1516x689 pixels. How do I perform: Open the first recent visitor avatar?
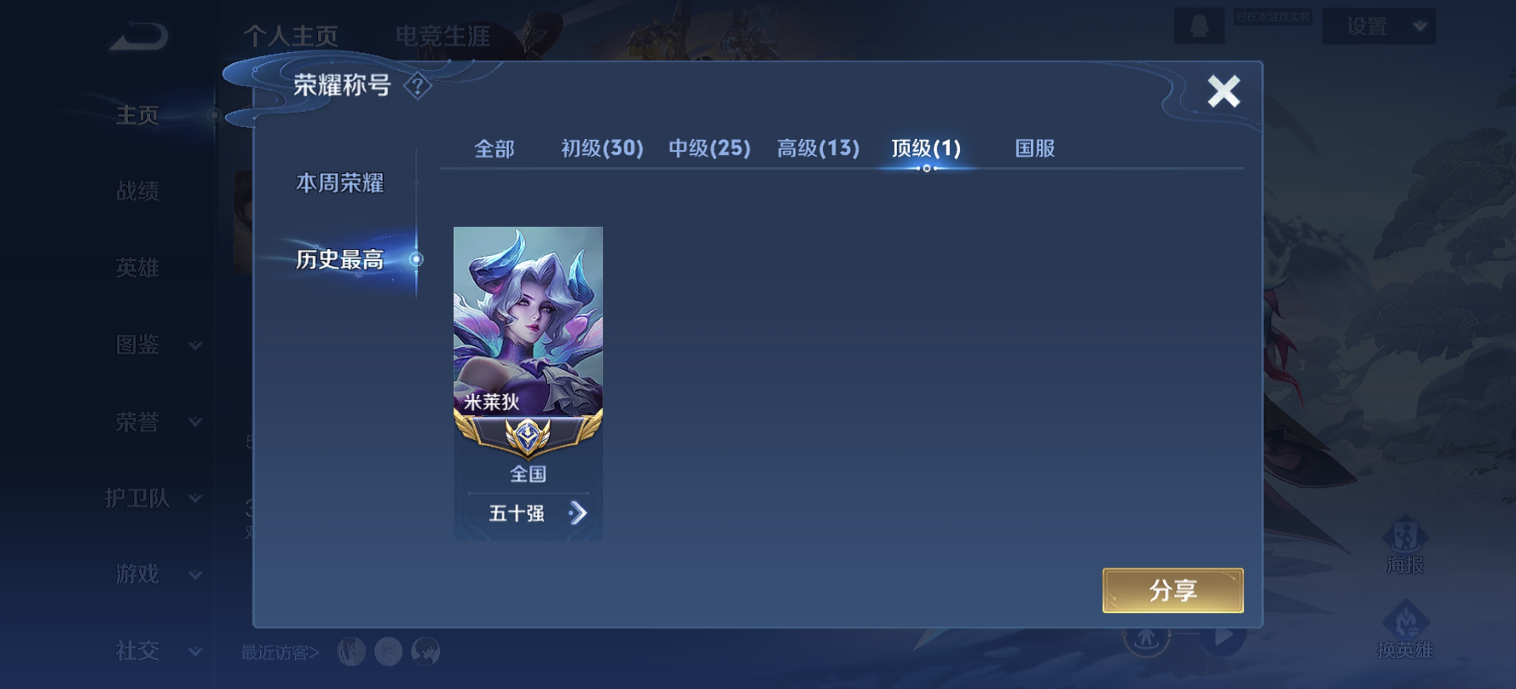point(351,652)
